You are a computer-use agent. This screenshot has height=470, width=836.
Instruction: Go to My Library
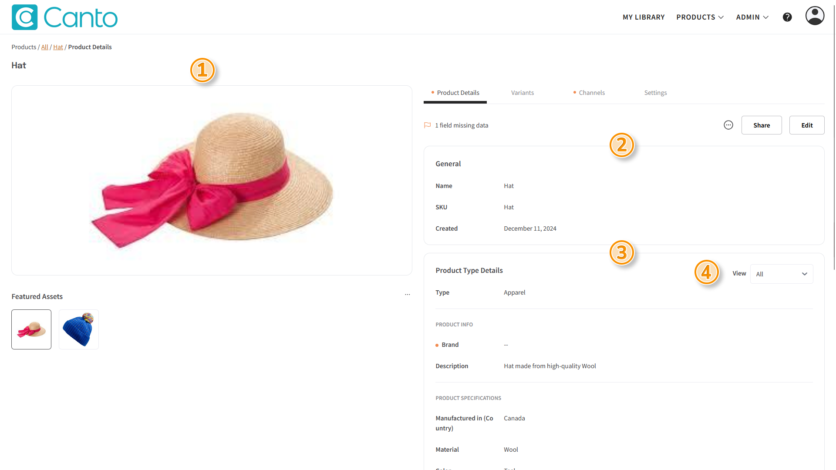(644, 17)
